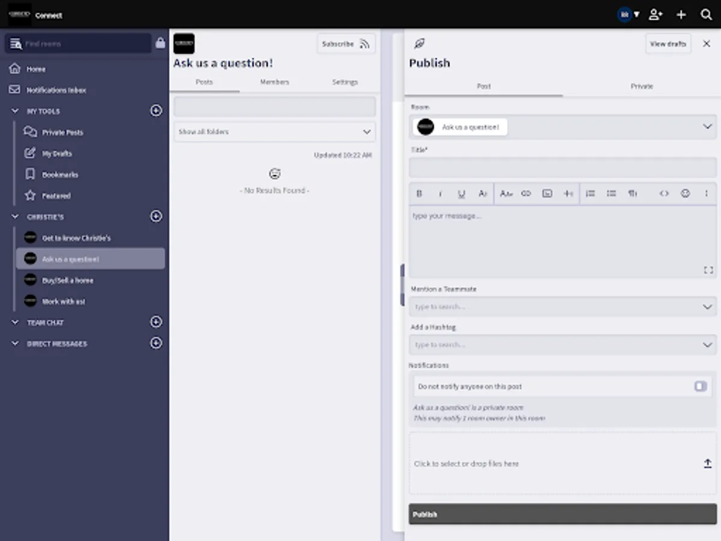Expand the DIRECT MESSAGES section

[x=15, y=343]
